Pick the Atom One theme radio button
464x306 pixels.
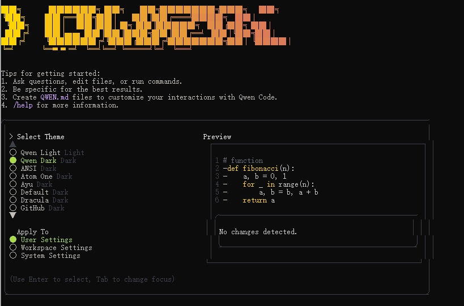point(13,176)
